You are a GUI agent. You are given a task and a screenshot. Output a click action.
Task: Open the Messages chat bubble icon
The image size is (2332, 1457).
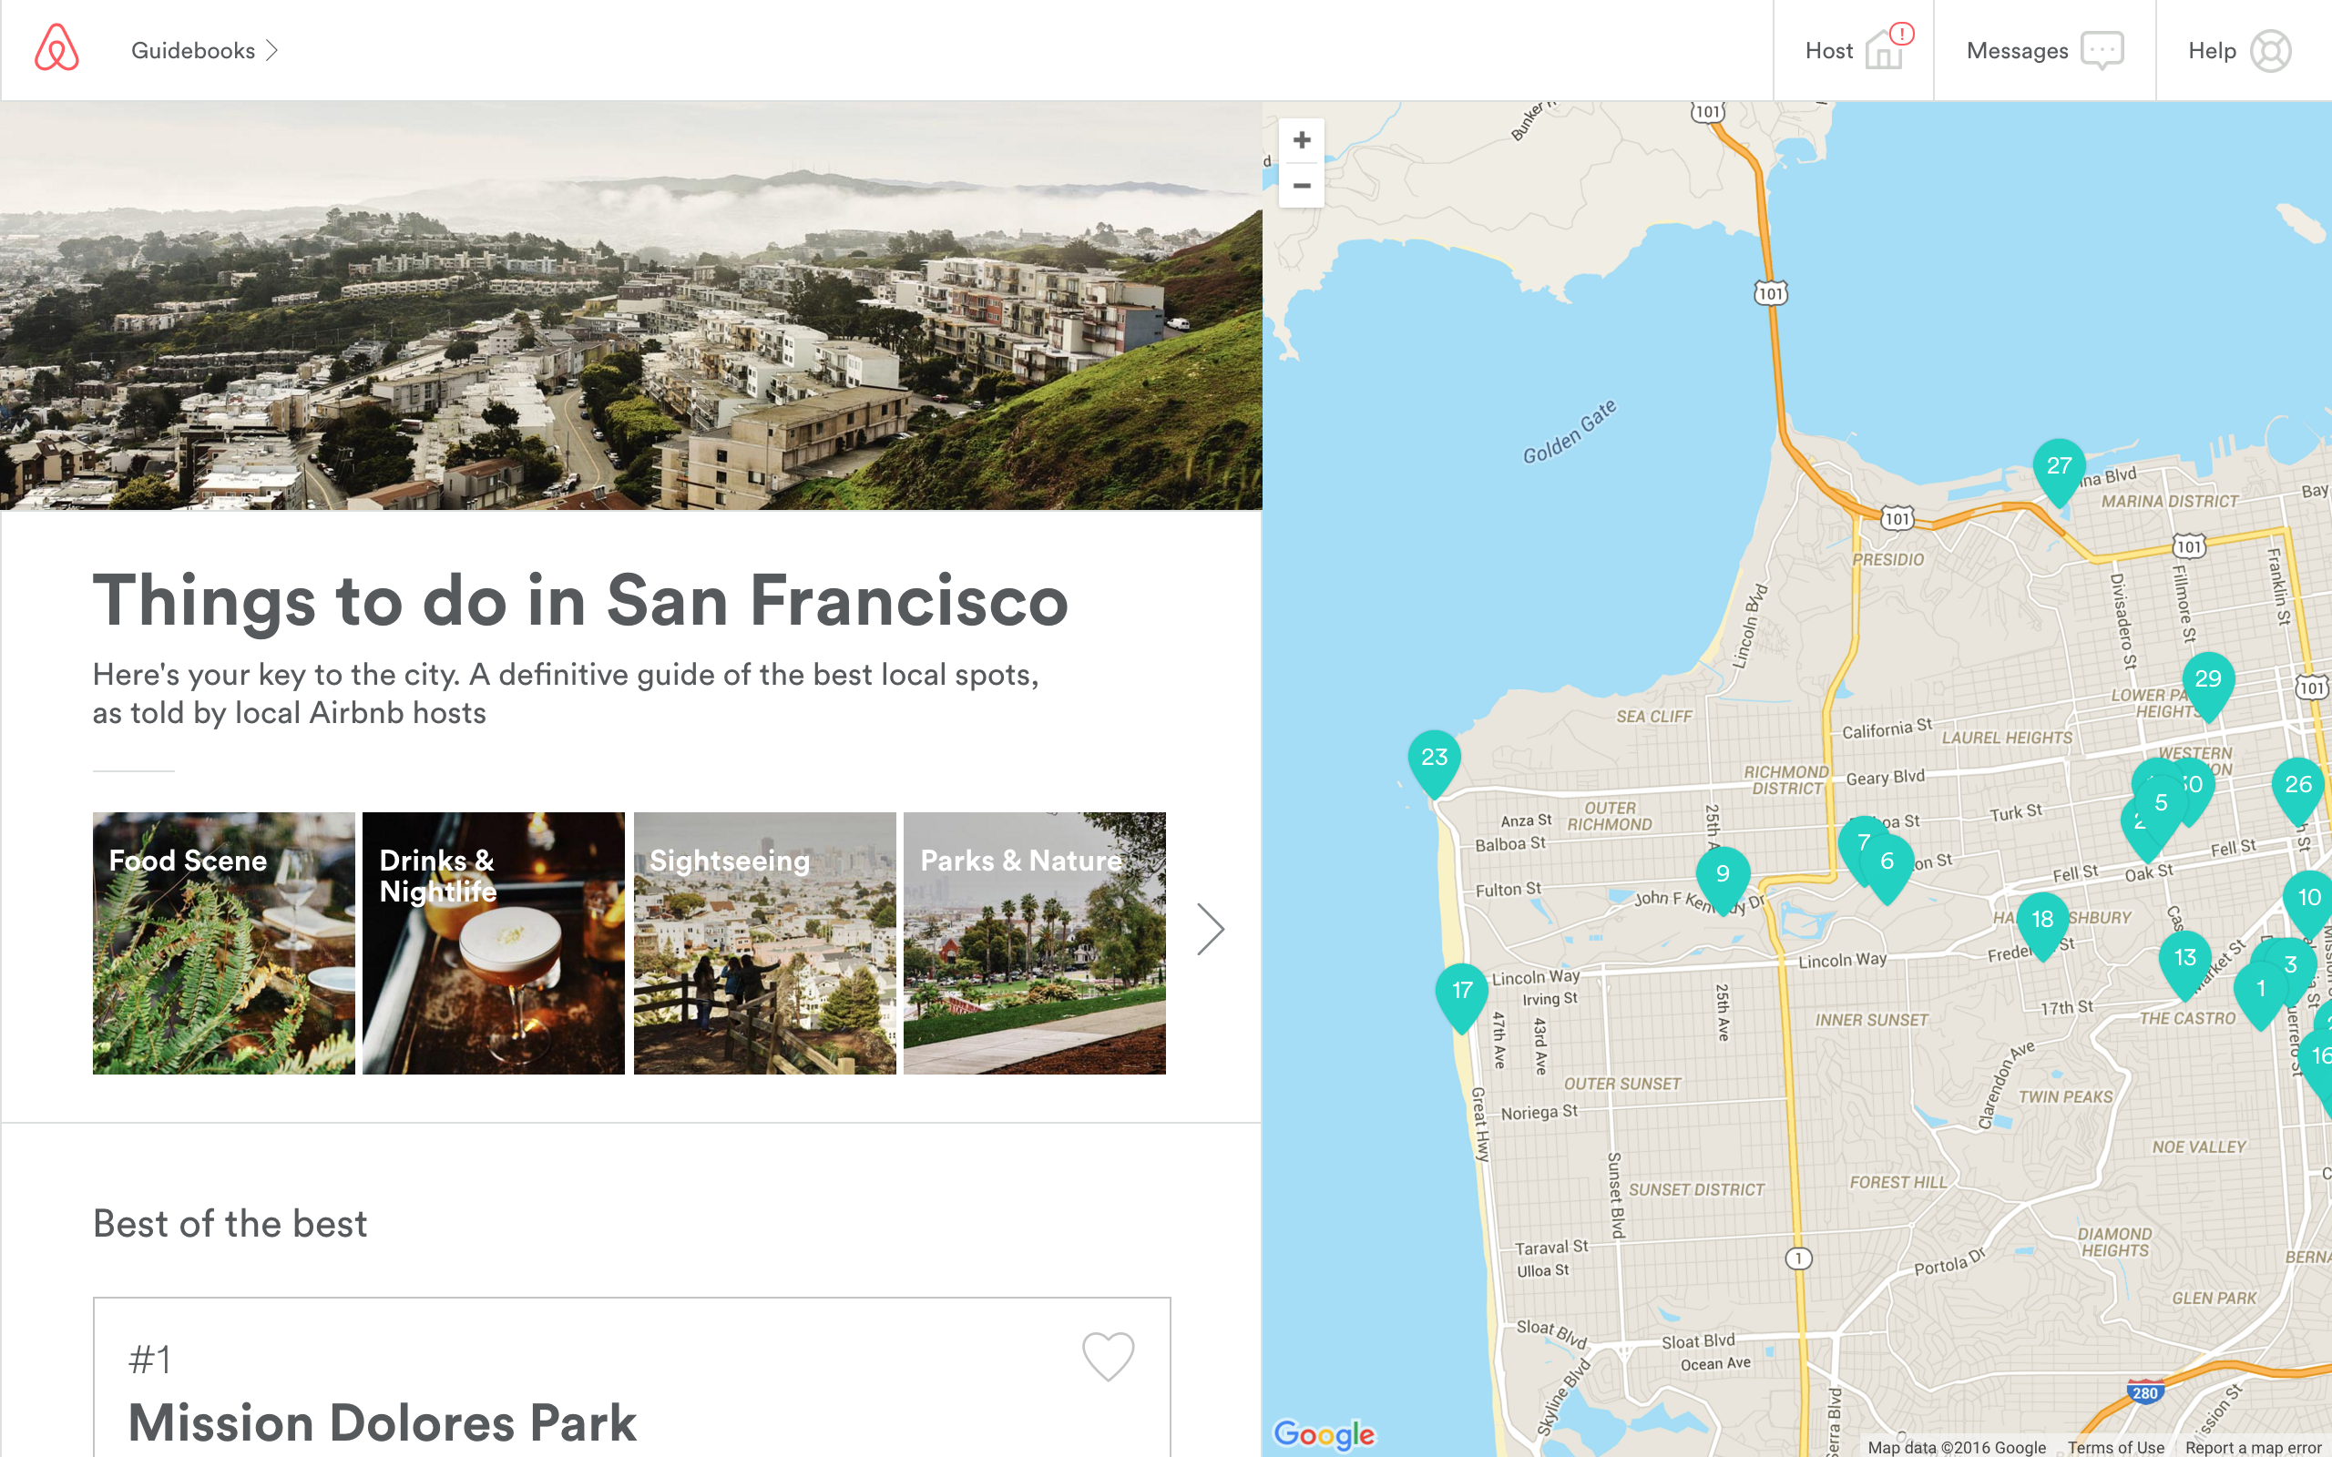tap(2102, 50)
